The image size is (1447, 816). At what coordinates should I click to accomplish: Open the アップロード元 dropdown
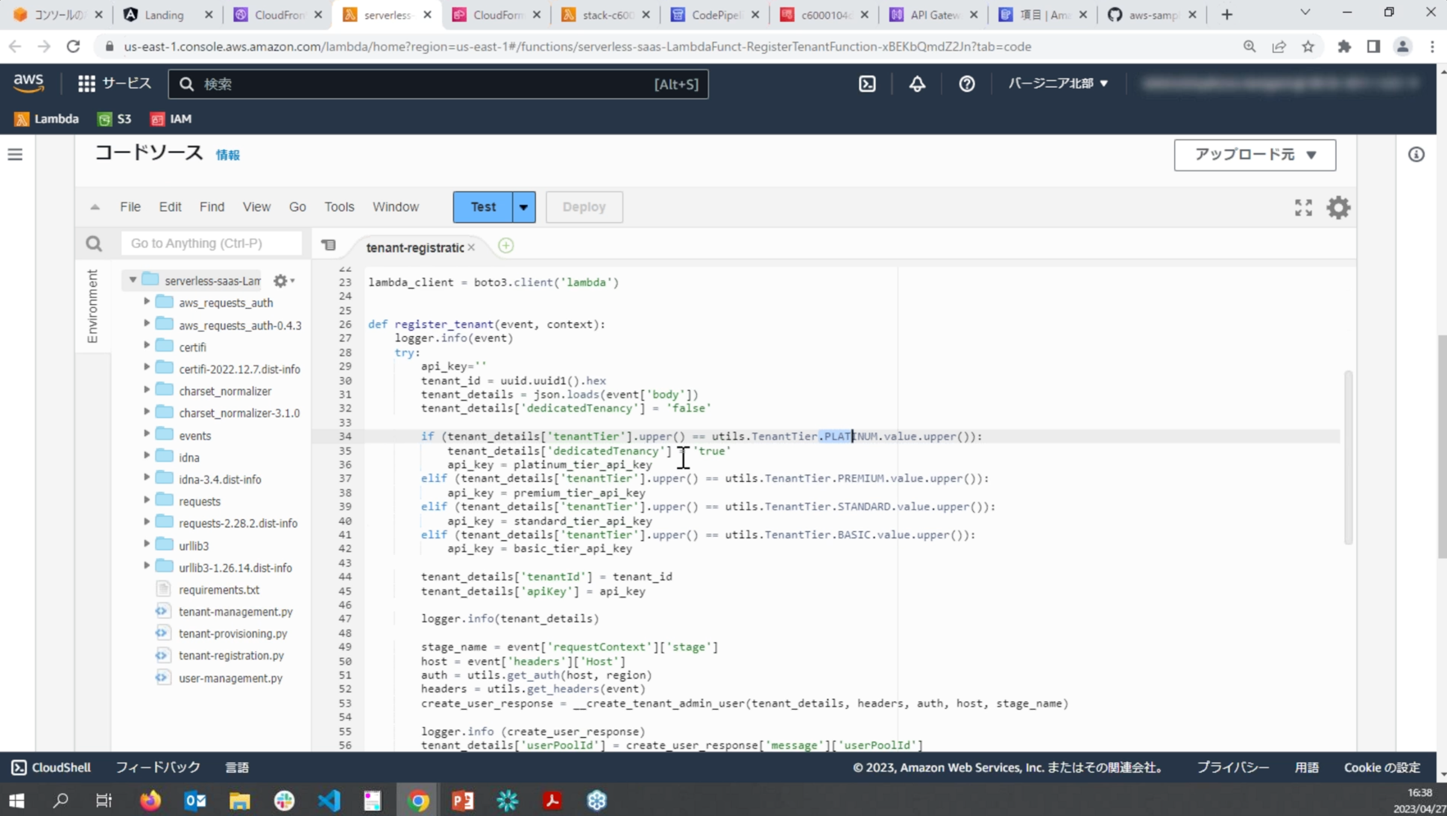point(1254,155)
